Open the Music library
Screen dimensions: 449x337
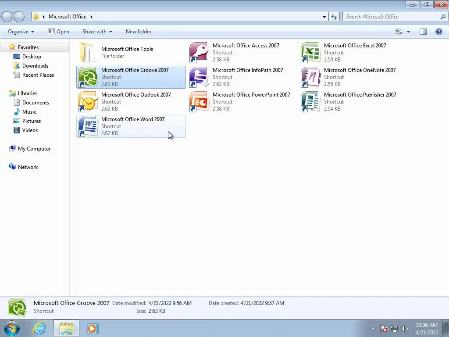[x=29, y=112]
